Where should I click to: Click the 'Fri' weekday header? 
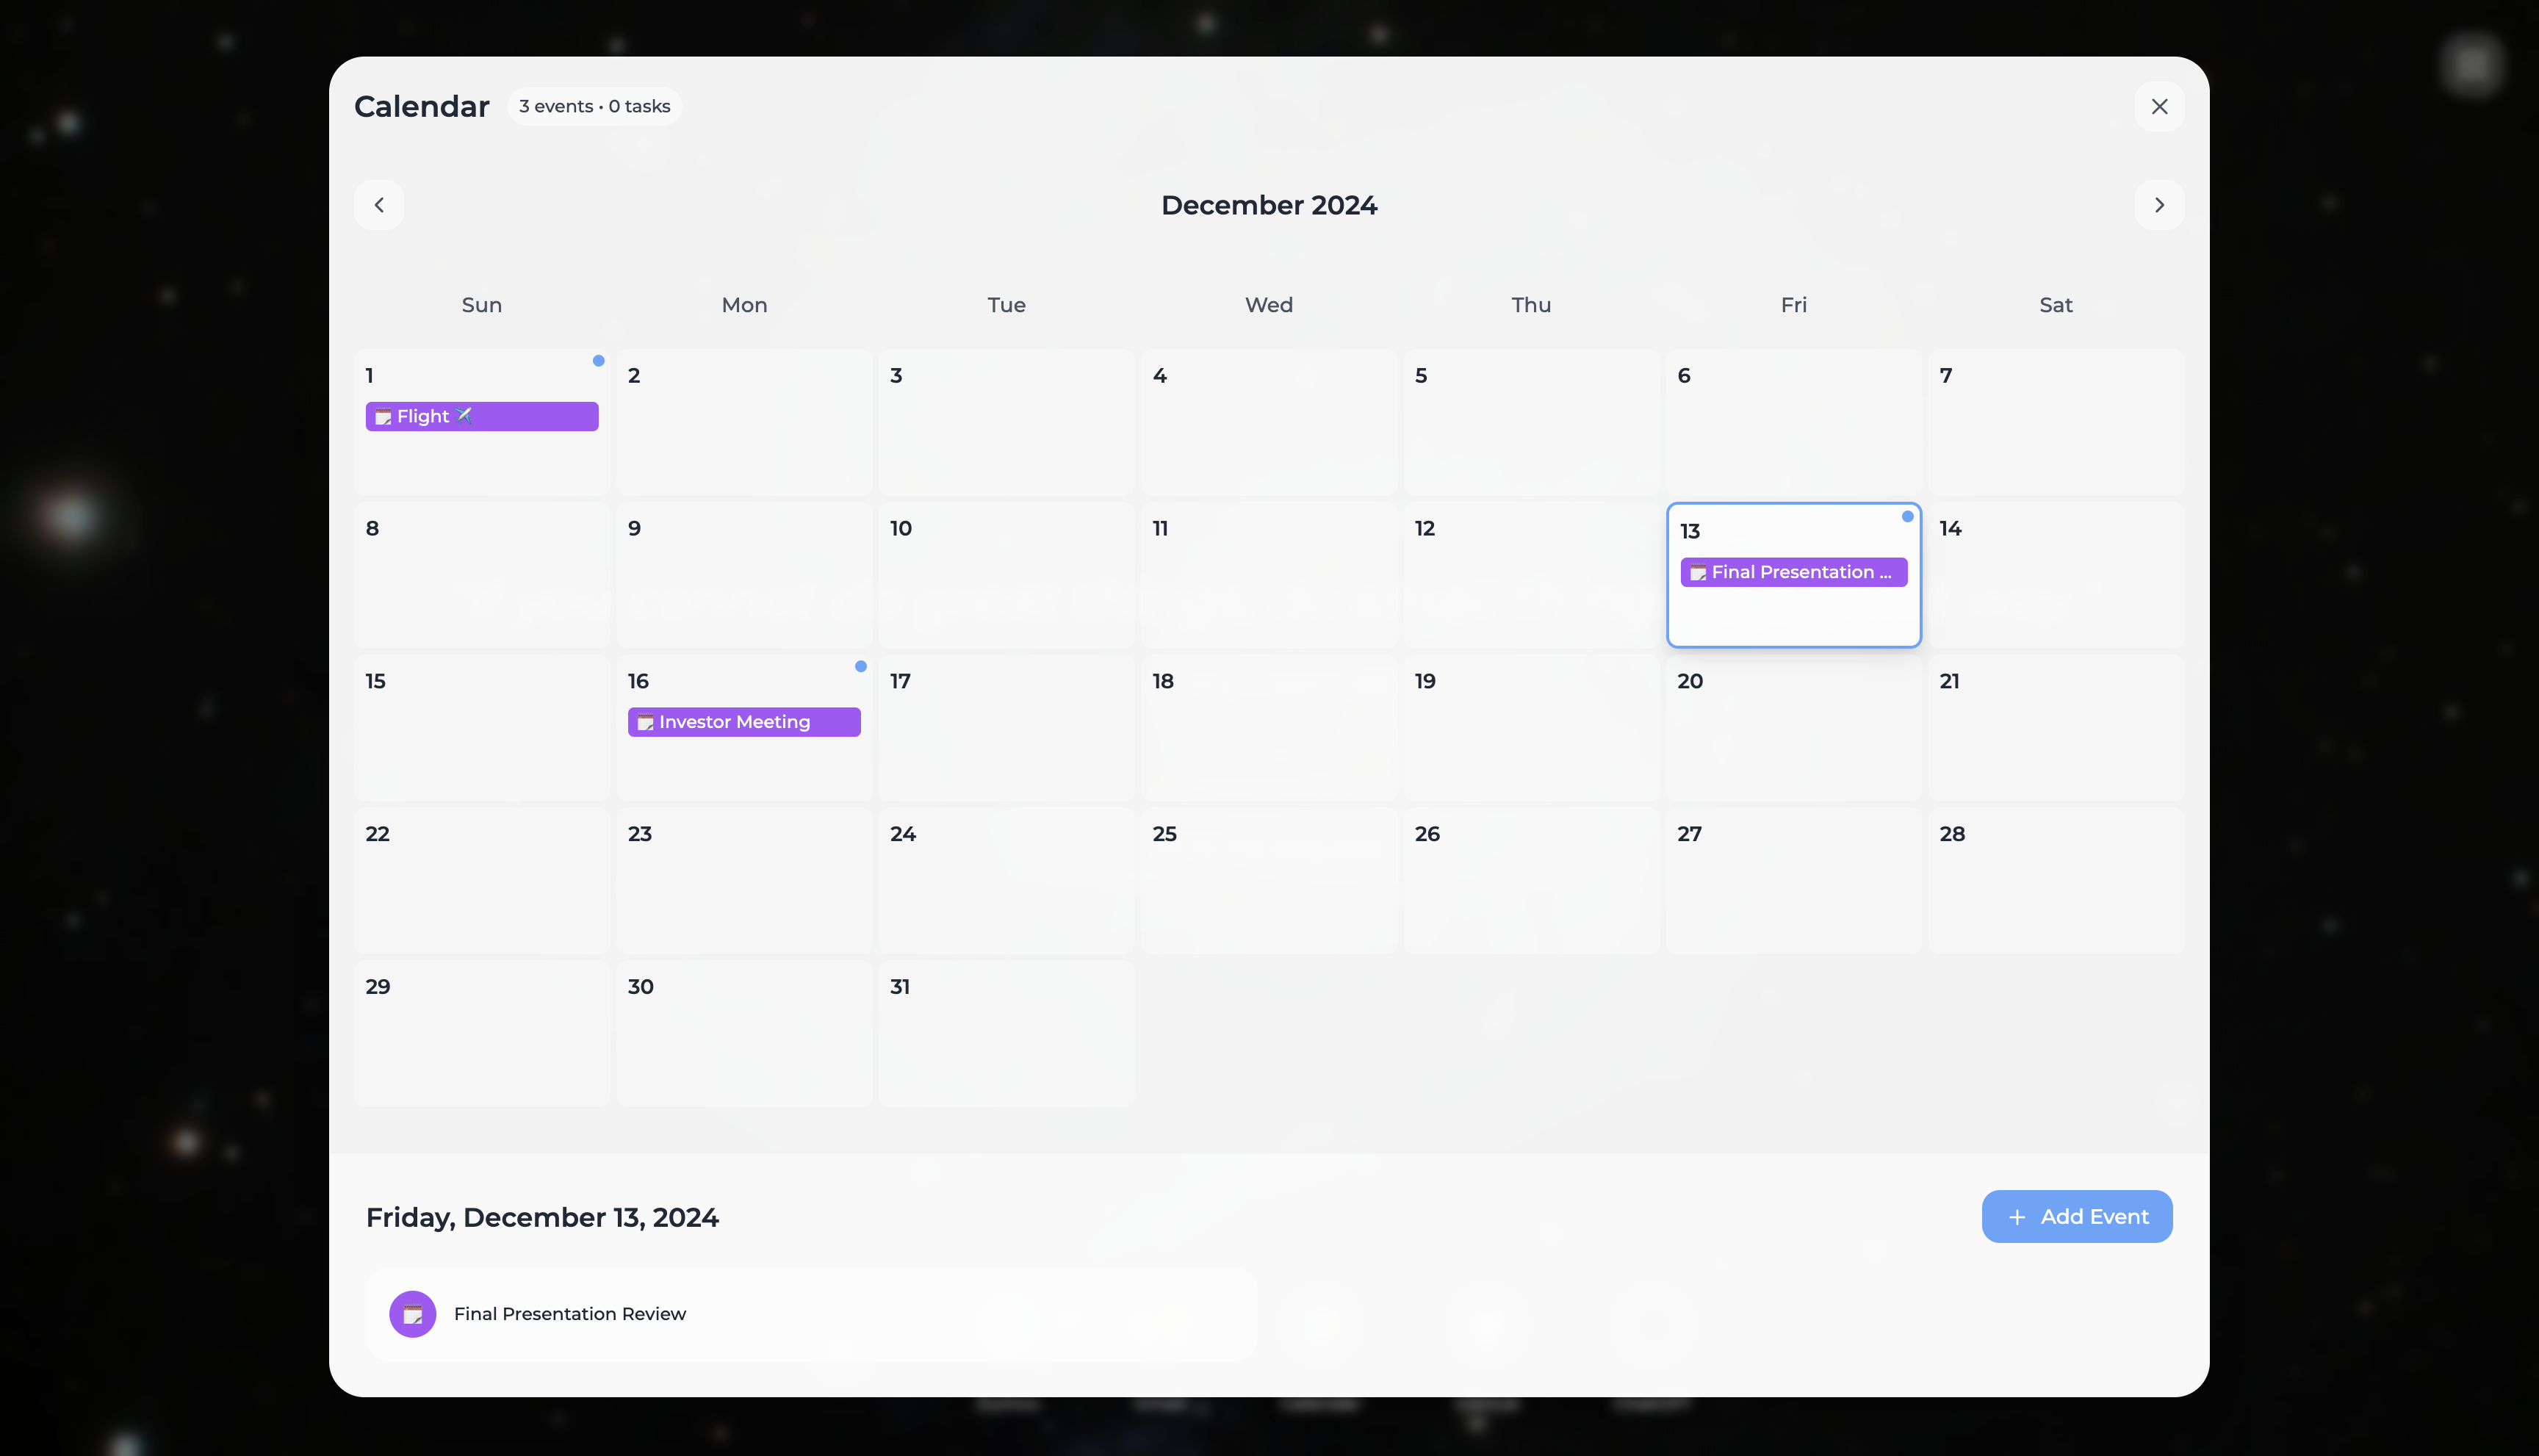click(x=1793, y=305)
